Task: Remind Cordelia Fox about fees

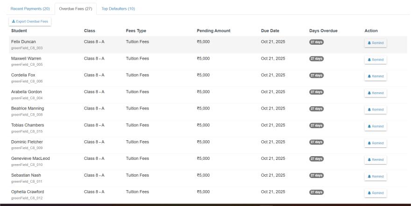Action: (376, 76)
